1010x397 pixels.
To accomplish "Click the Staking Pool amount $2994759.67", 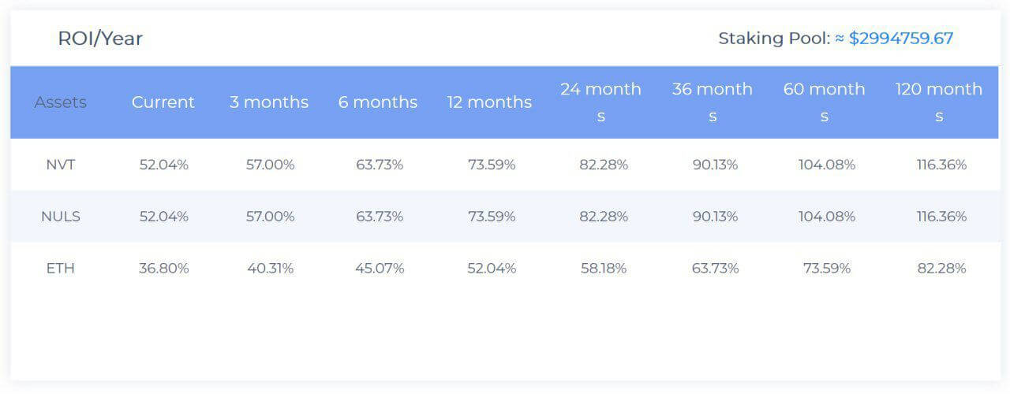I will pos(900,38).
